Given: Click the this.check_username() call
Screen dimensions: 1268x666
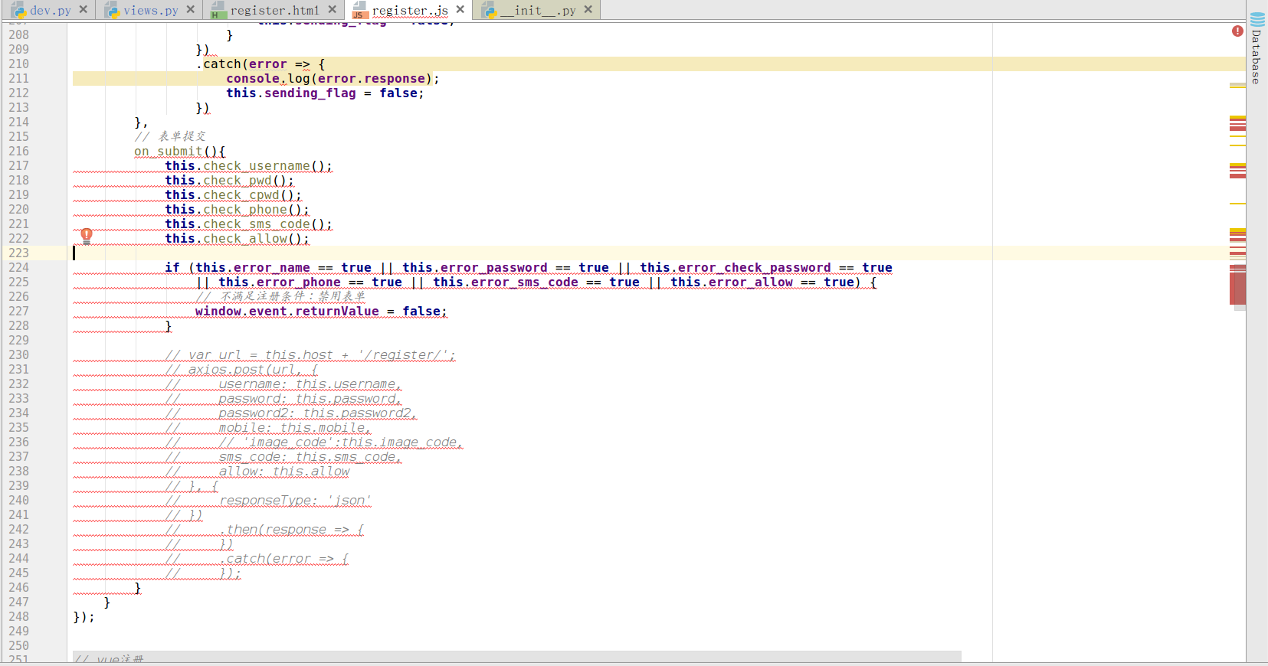Looking at the screenshot, I should (x=248, y=166).
